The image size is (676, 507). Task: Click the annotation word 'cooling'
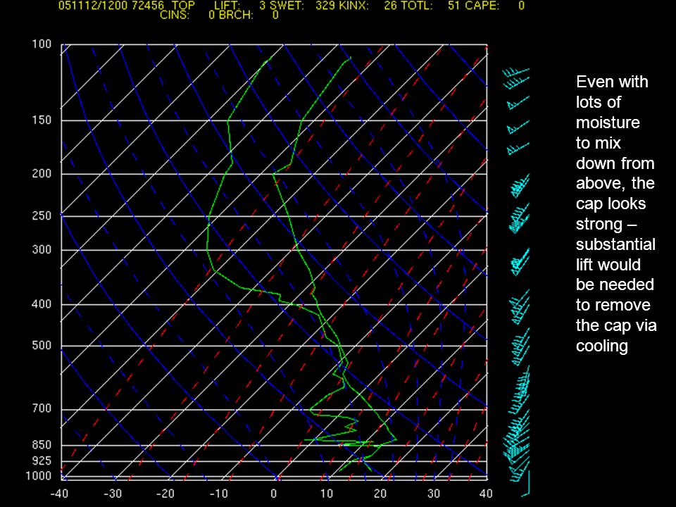pos(601,346)
